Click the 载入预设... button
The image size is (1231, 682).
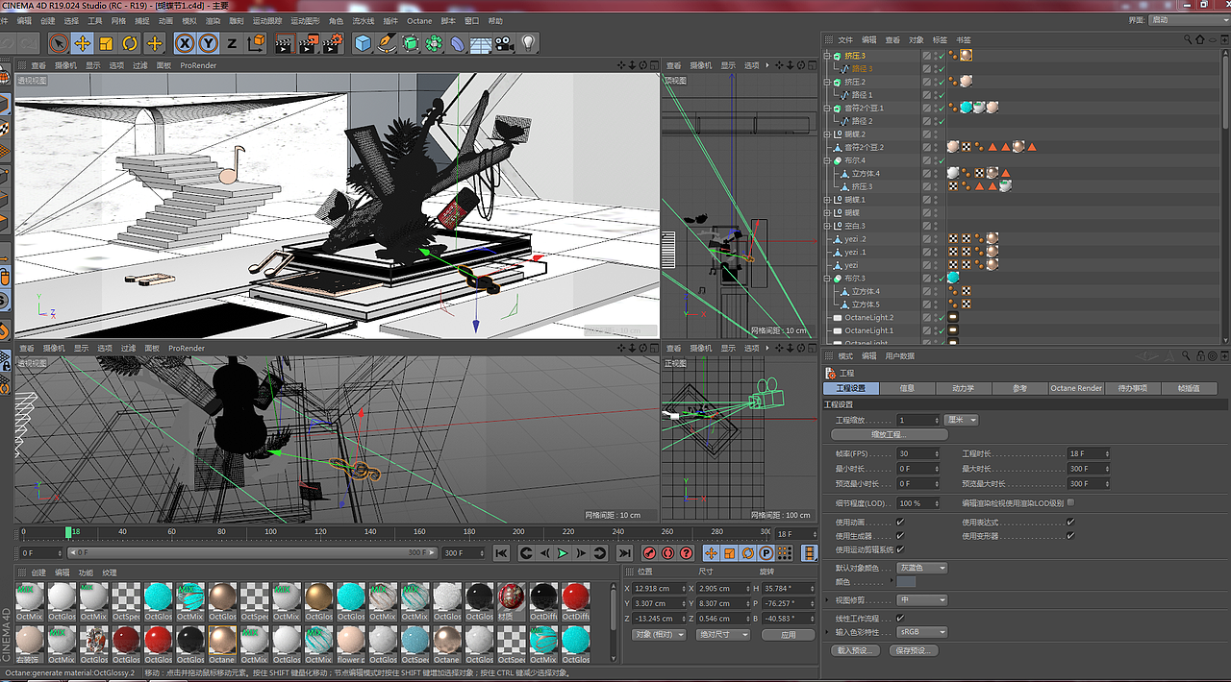[853, 650]
